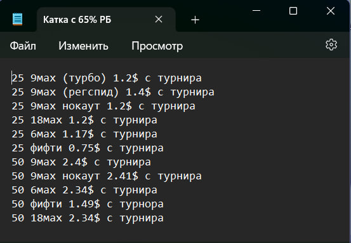
Task: Open the Просмотр menu
Action: 157,46
